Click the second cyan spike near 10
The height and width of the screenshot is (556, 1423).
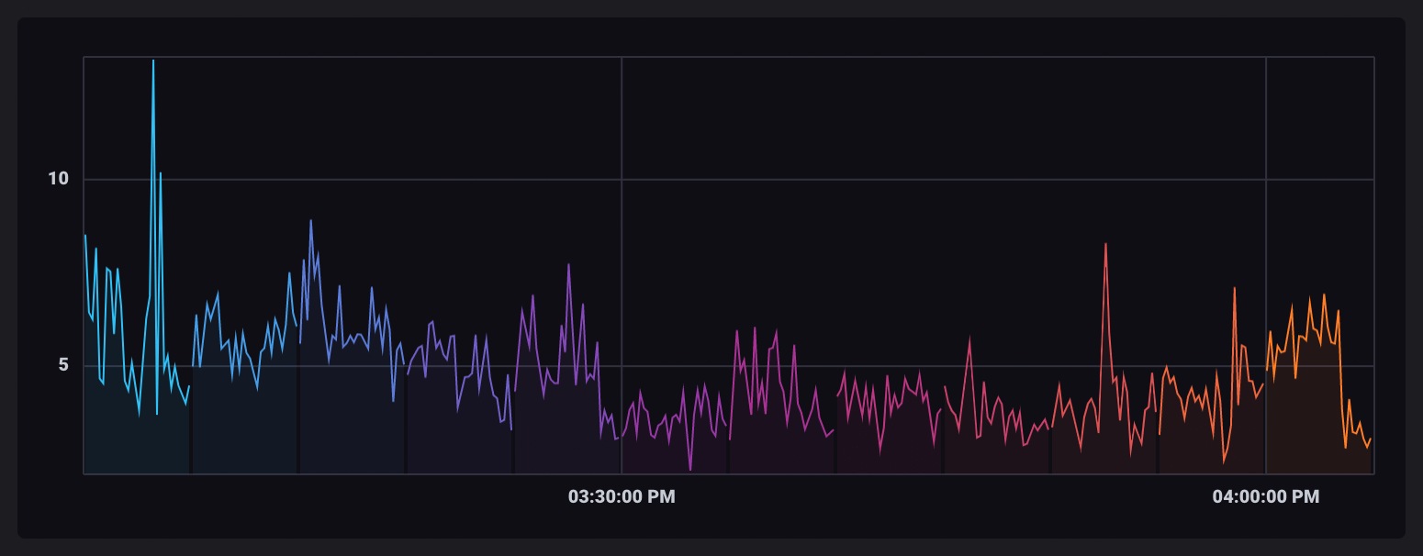(161, 172)
